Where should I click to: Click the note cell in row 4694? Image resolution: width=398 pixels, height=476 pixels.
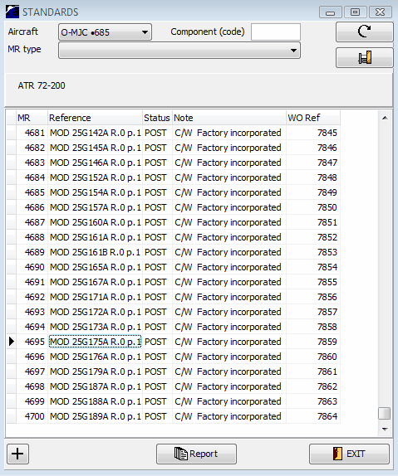(x=229, y=327)
